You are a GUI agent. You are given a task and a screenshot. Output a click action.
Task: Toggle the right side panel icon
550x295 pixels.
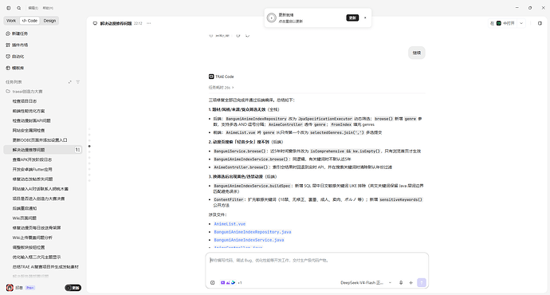tap(540, 23)
